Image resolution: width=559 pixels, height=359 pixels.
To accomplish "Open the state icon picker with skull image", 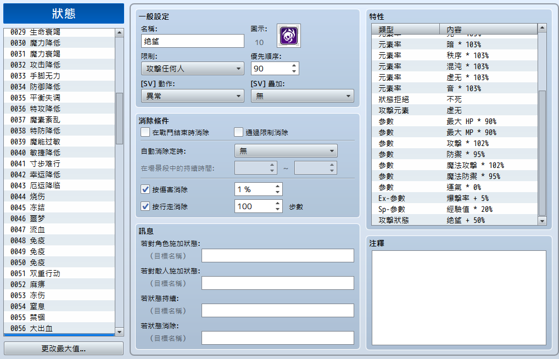I will click(x=289, y=36).
